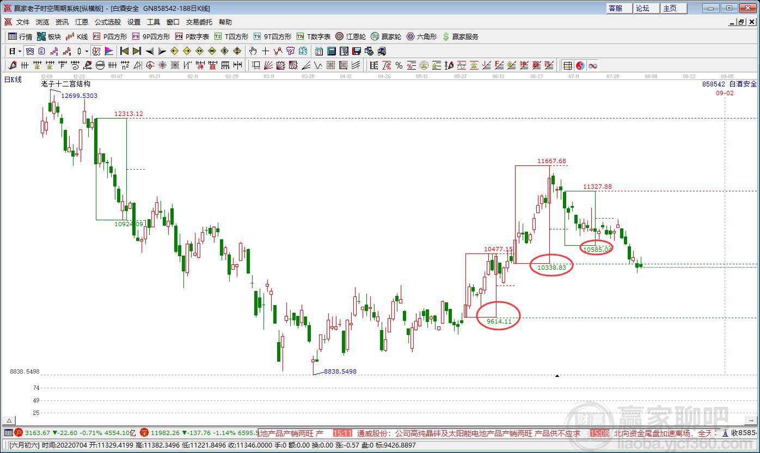Image resolution: width=760 pixels, height=453 pixels.
Task: Open the 资讯 menu
Action: coord(62,22)
